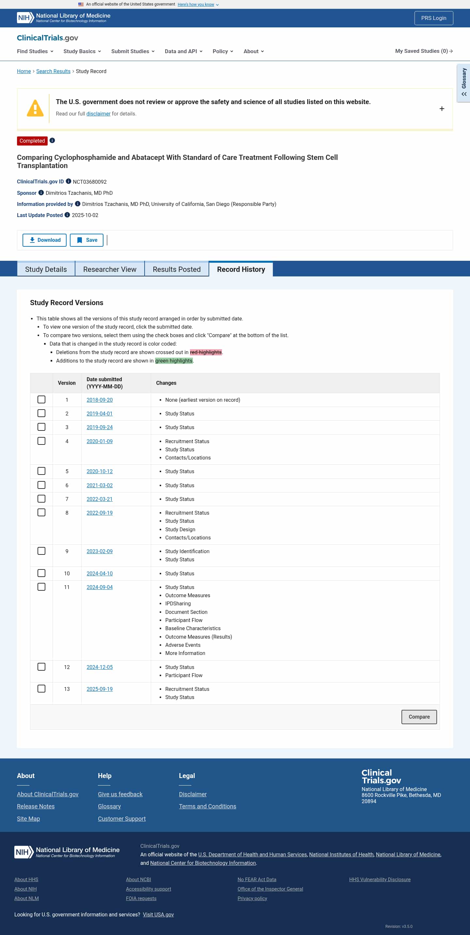
Task: Visit USA.gov link
Action: [x=158, y=914]
